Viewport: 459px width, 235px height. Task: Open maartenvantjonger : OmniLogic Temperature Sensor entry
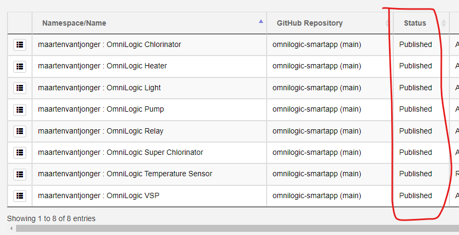coord(125,174)
